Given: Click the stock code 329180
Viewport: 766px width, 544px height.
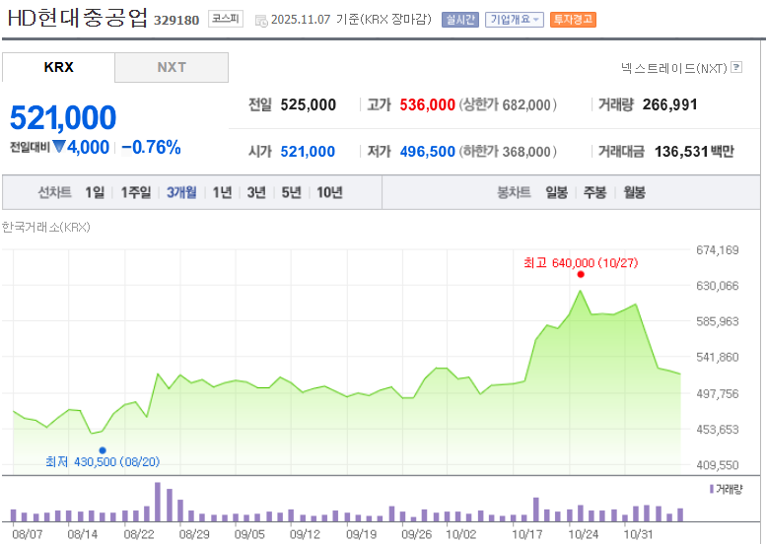Looking at the screenshot, I should pos(176,20).
